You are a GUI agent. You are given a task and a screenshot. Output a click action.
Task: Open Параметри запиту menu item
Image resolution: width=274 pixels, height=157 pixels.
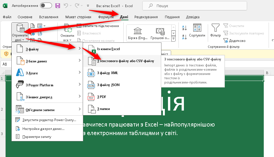coord(47,137)
